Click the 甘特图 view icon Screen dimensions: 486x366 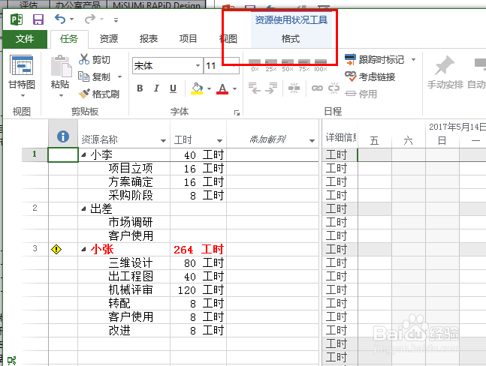click(x=21, y=65)
